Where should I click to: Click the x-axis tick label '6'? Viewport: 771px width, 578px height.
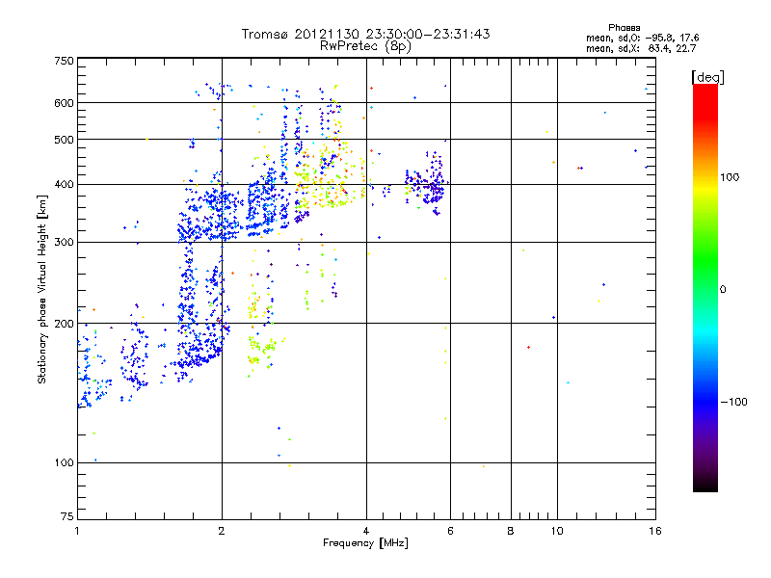450,531
